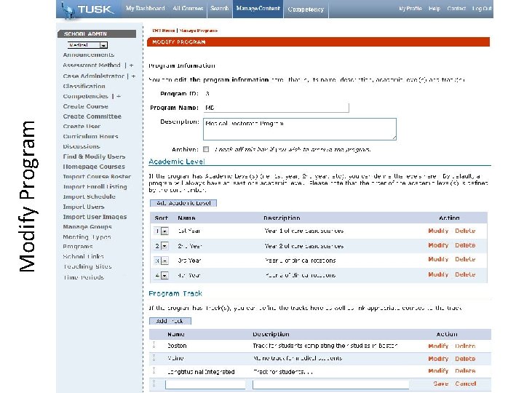Click drag handle beside Longitudinal Integrated track
524x393 pixels.
click(154, 370)
